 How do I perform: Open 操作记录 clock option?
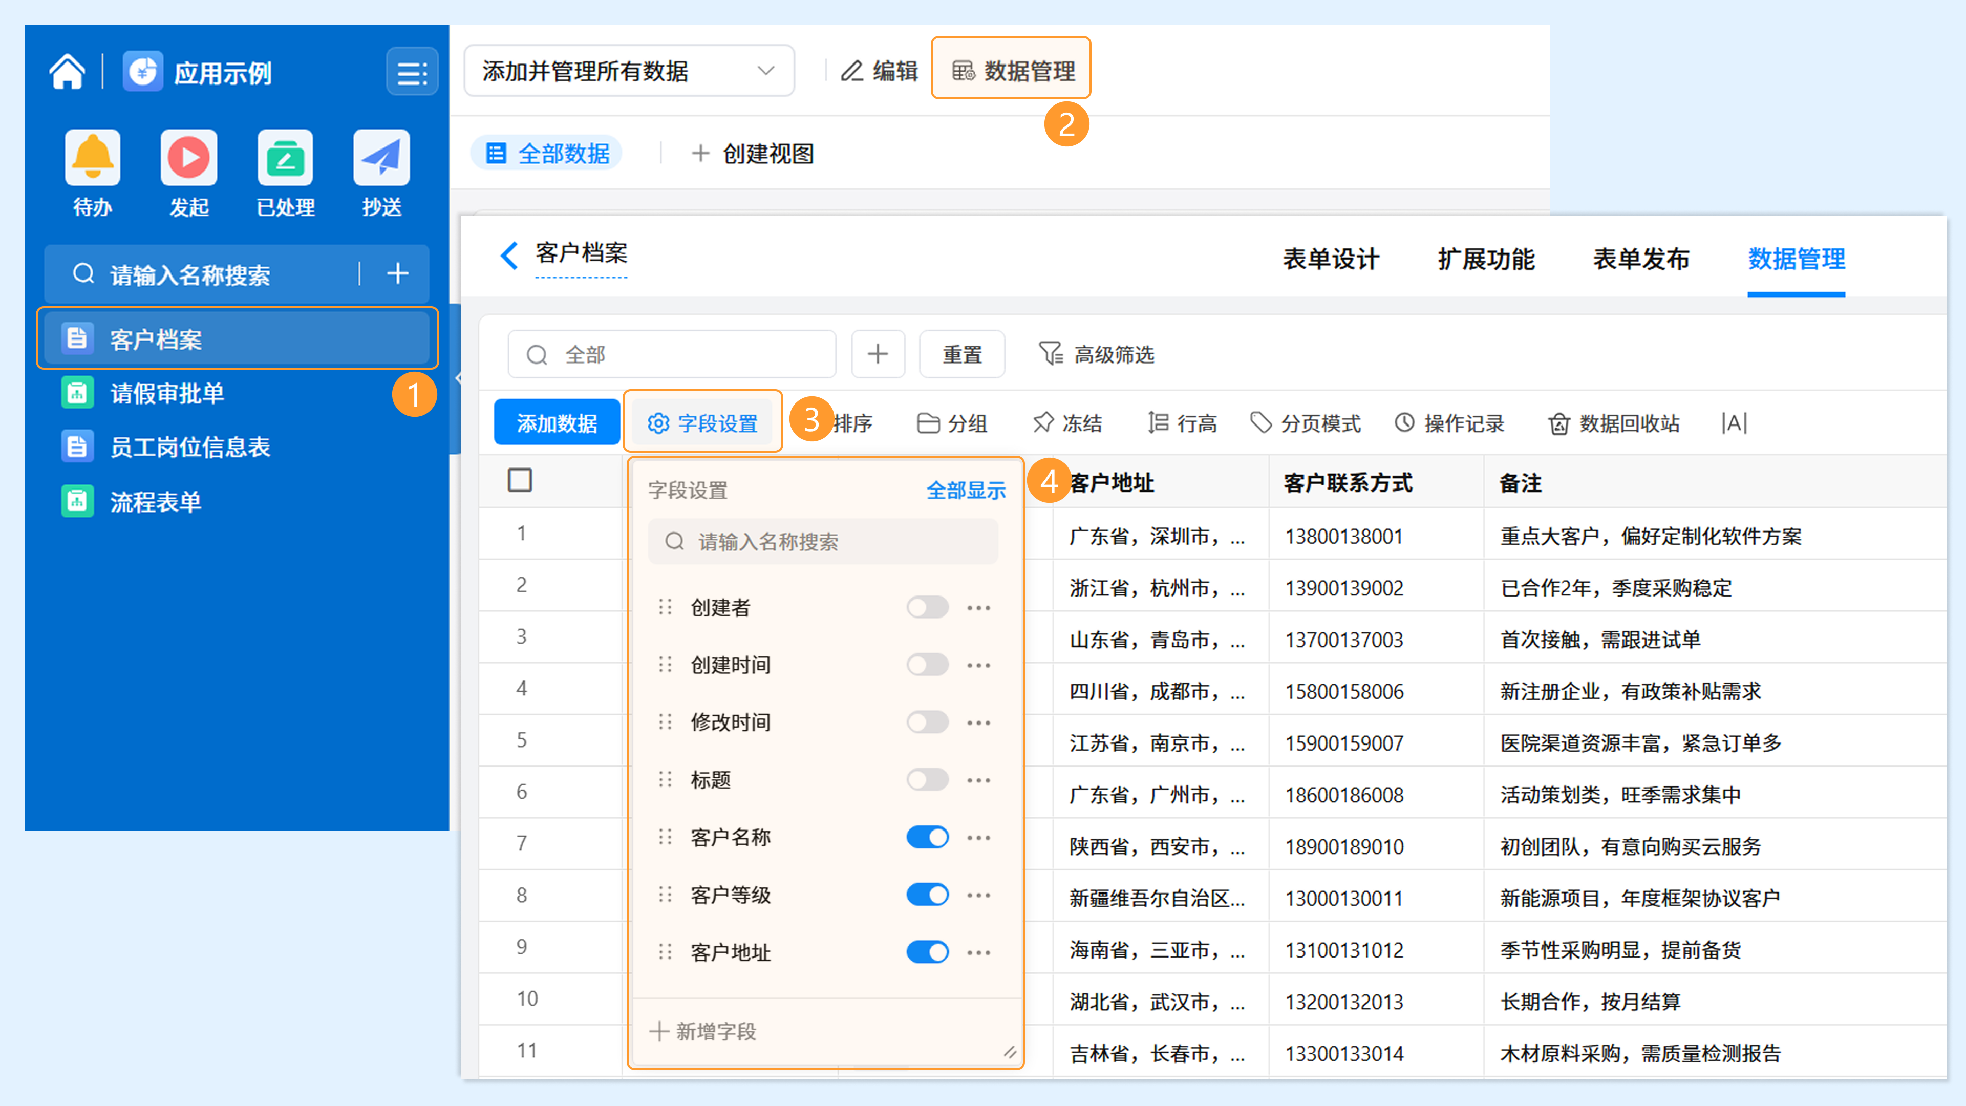[1448, 423]
